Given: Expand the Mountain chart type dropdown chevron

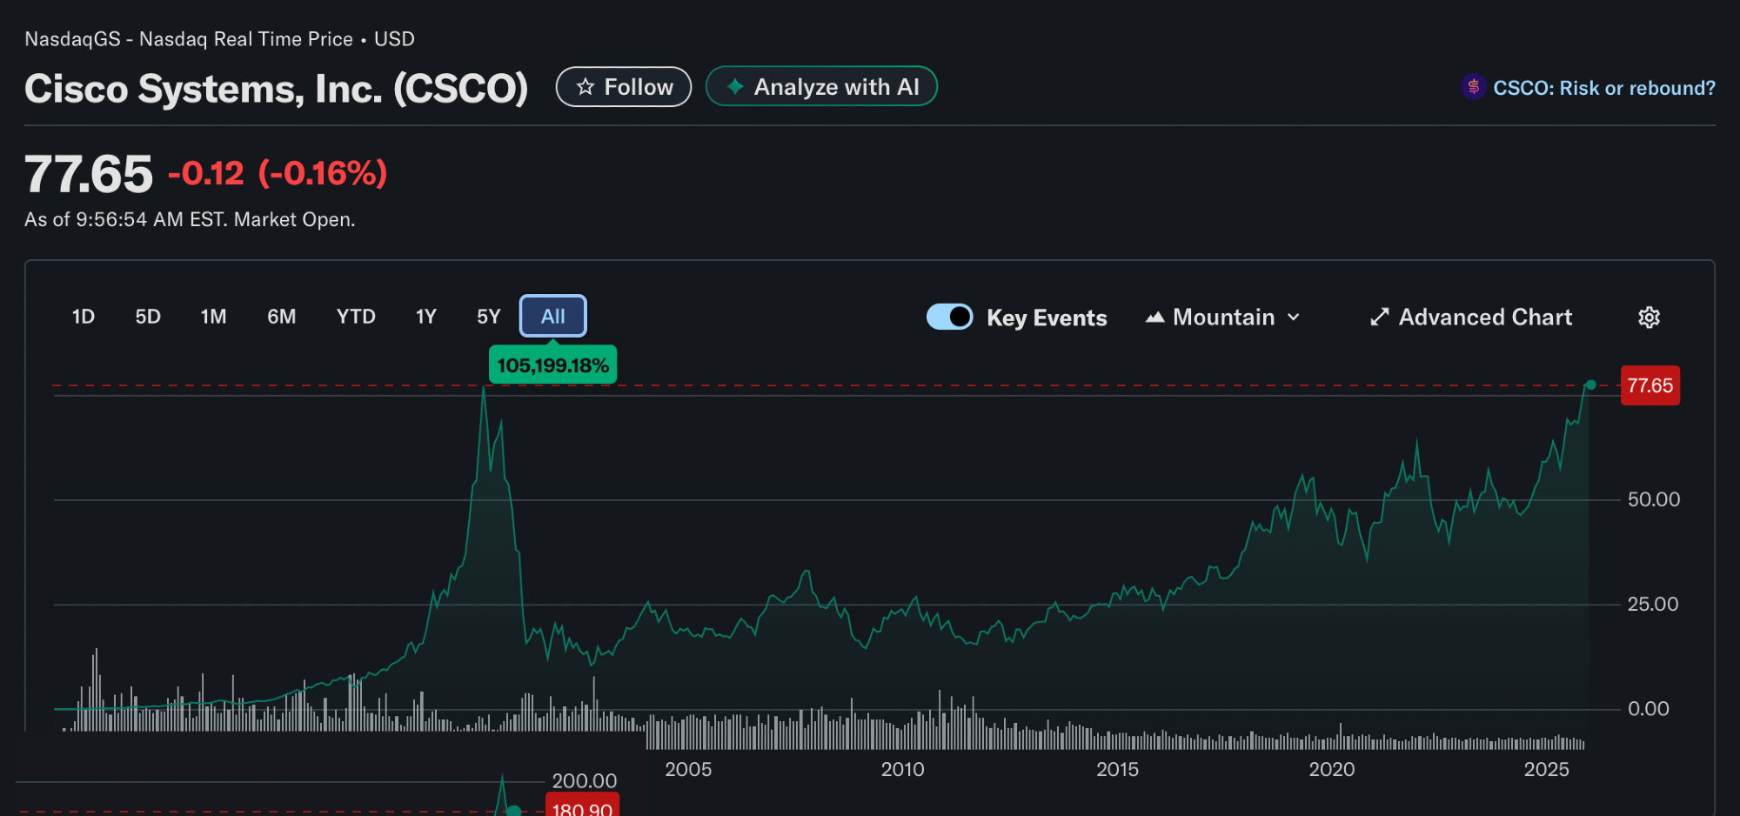Looking at the screenshot, I should (1294, 318).
